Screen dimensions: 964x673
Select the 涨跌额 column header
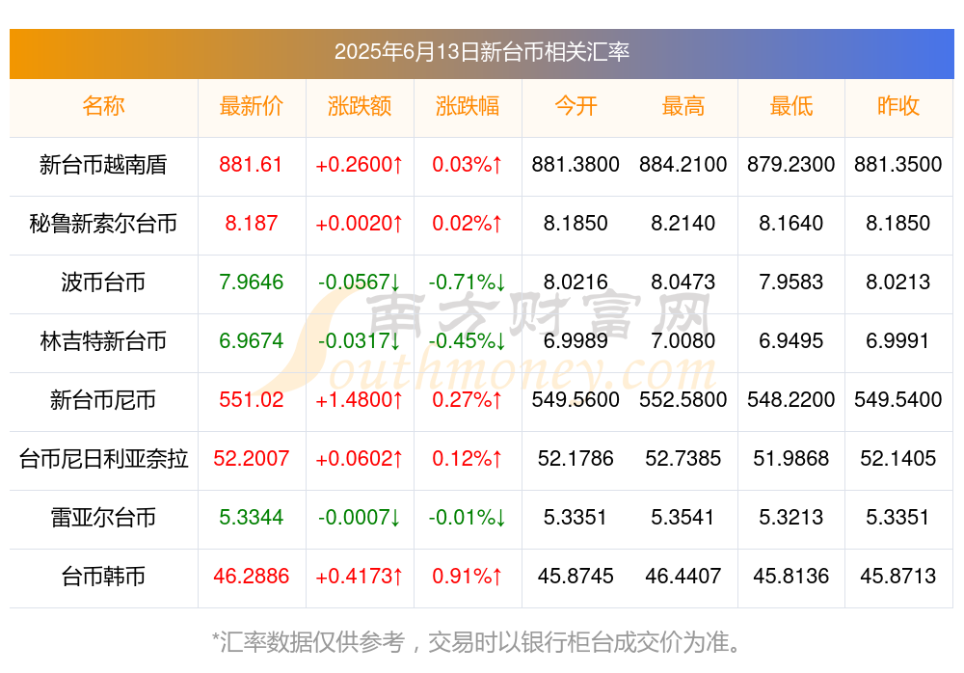(x=359, y=106)
